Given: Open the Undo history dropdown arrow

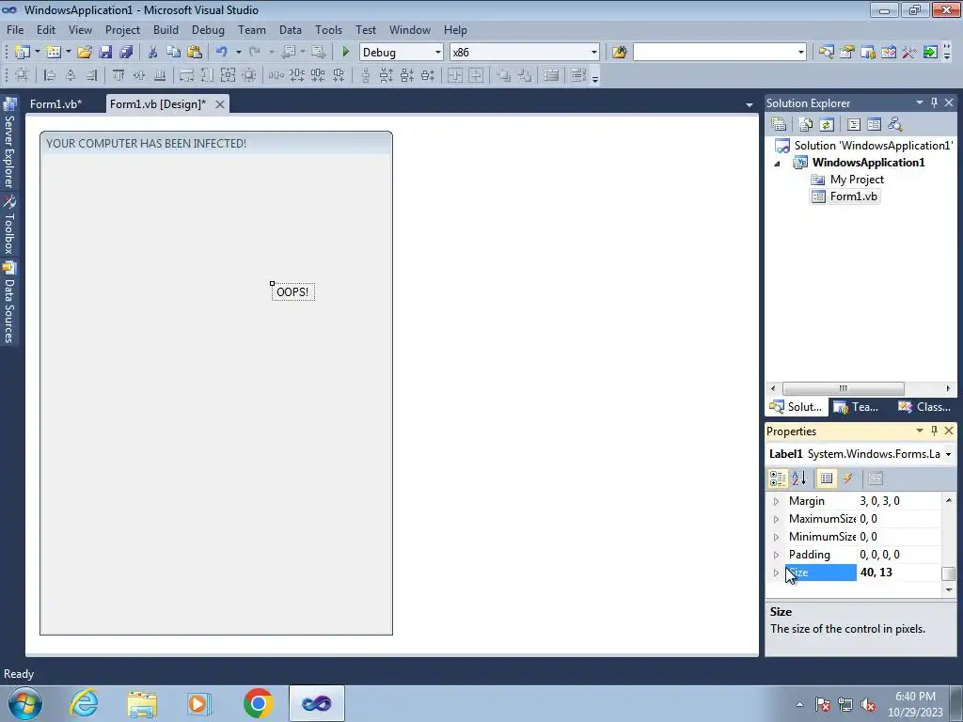Looking at the screenshot, I should point(238,53).
